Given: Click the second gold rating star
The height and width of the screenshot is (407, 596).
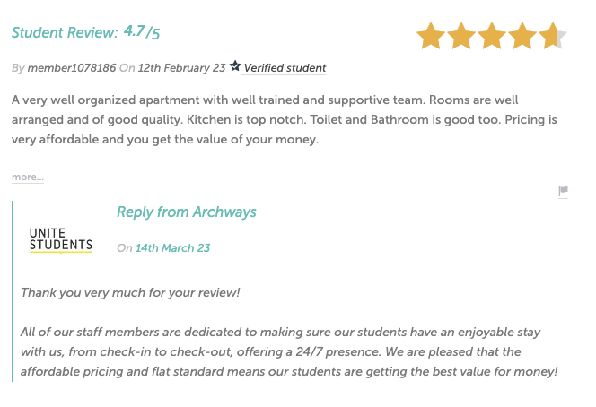Looking at the screenshot, I should pyautogui.click(x=461, y=36).
